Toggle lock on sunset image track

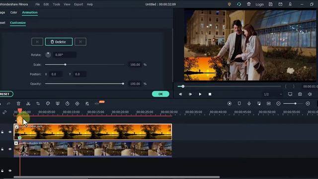tap(2, 132)
